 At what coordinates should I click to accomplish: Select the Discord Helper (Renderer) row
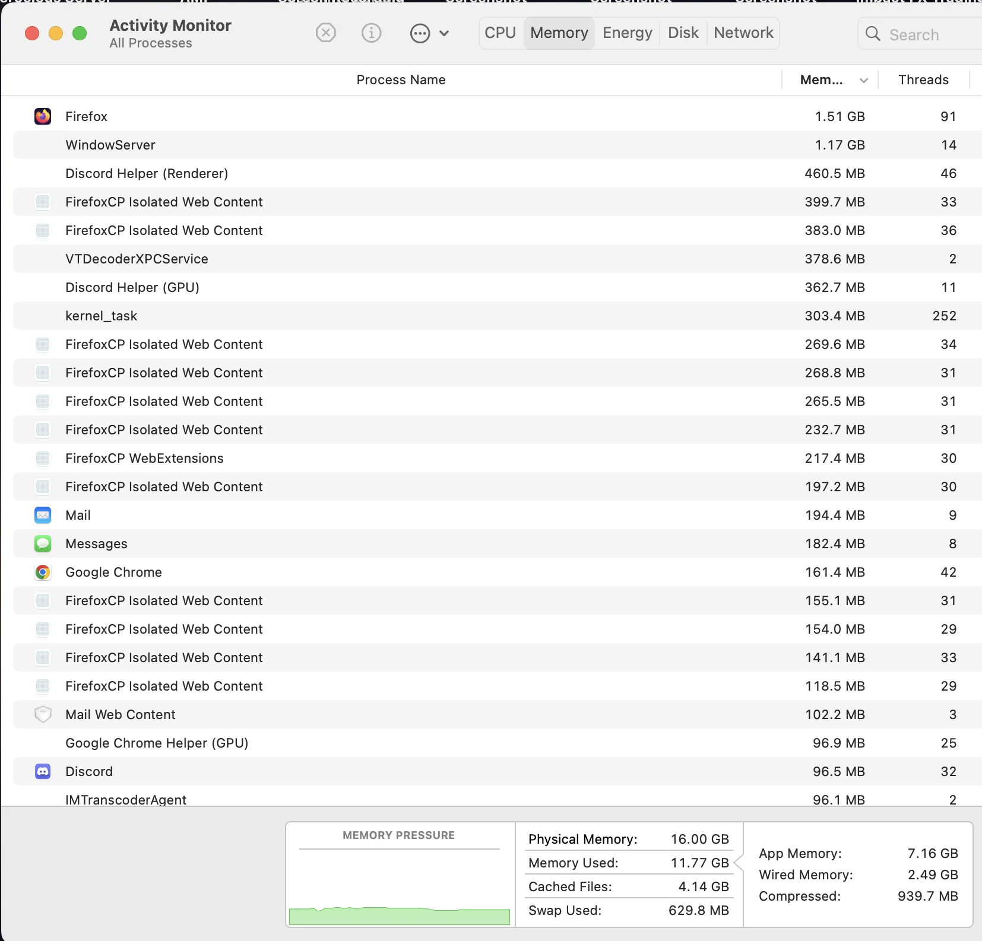(x=498, y=173)
